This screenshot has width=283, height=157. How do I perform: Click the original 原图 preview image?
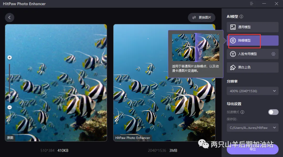(56, 83)
